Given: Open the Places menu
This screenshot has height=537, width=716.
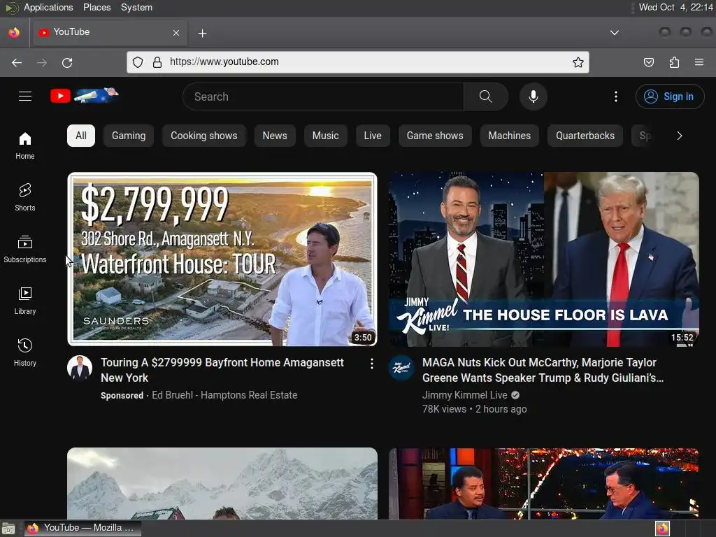Looking at the screenshot, I should pyautogui.click(x=96, y=7).
